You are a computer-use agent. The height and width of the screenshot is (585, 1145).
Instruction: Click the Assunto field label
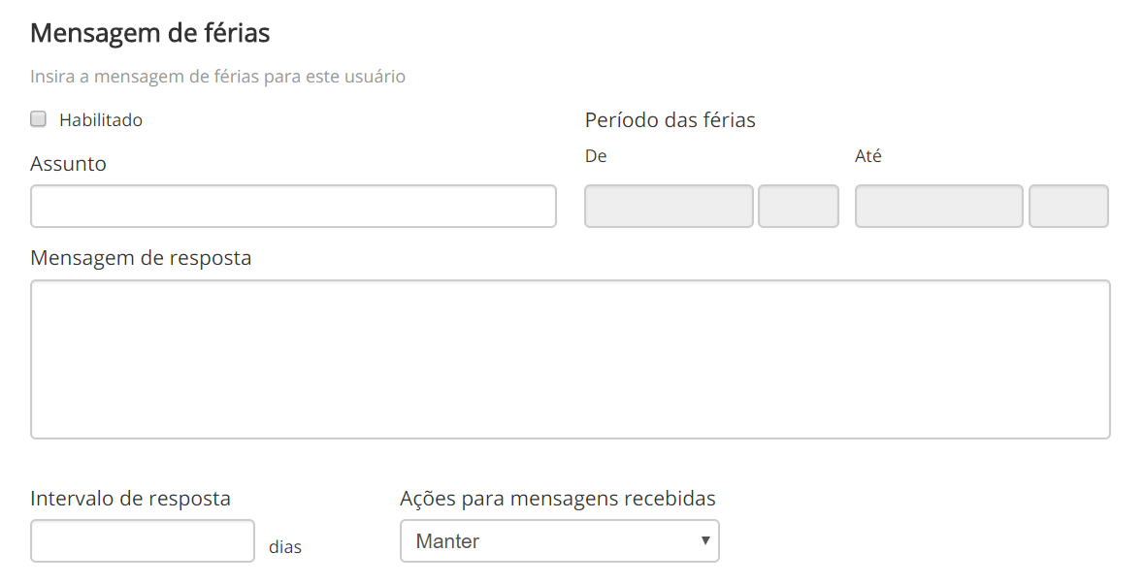[x=68, y=164]
